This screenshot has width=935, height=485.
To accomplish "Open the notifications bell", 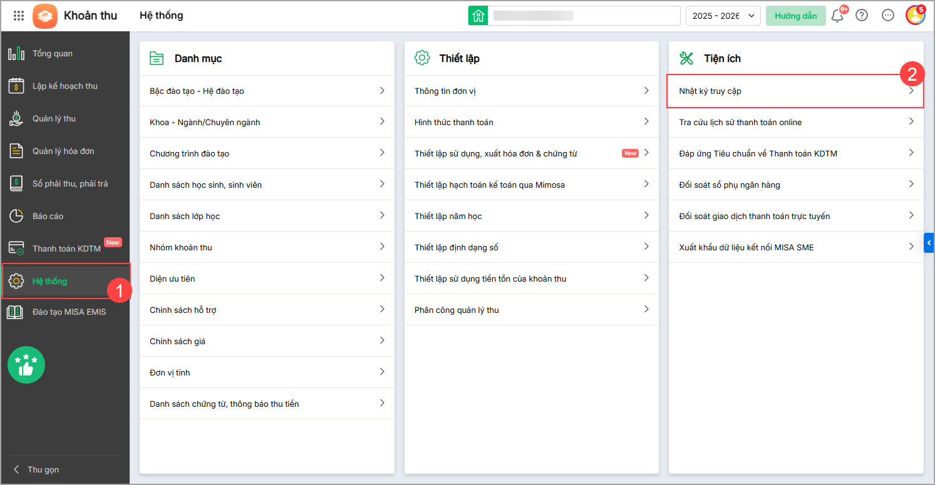I will click(837, 16).
